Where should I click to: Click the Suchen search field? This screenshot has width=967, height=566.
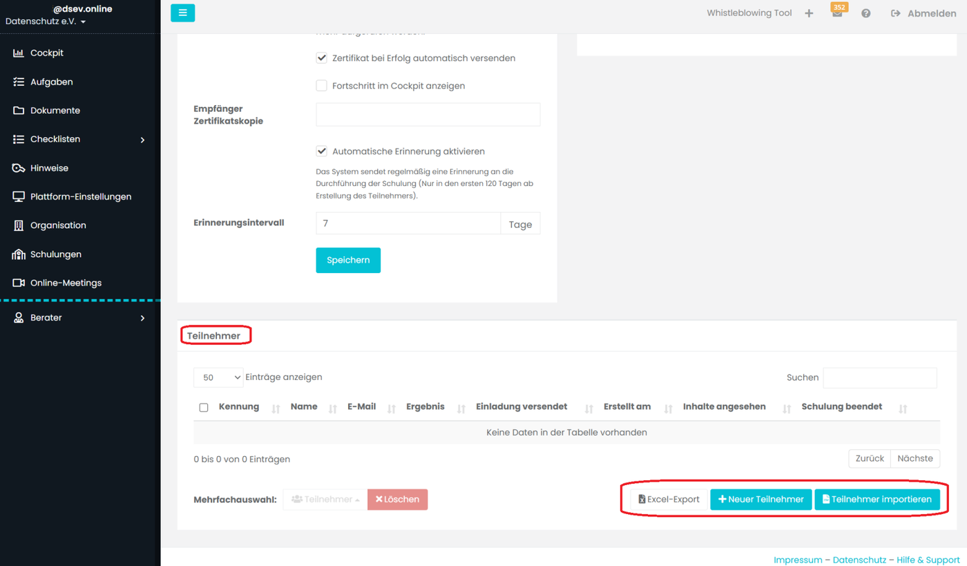click(879, 377)
